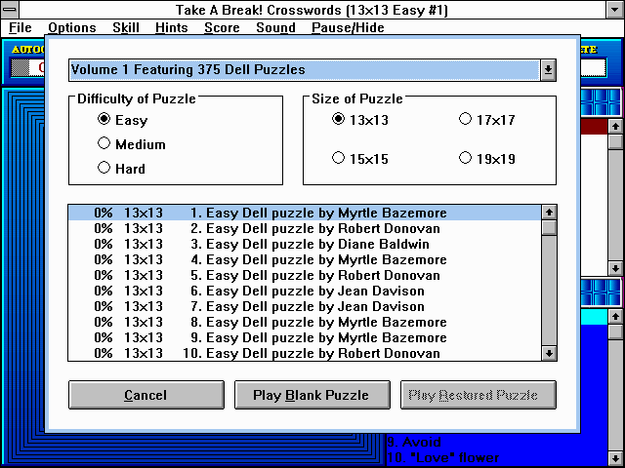This screenshot has width=625, height=468.
Task: Open the Volume 1 dropdown arrow
Action: (x=548, y=70)
